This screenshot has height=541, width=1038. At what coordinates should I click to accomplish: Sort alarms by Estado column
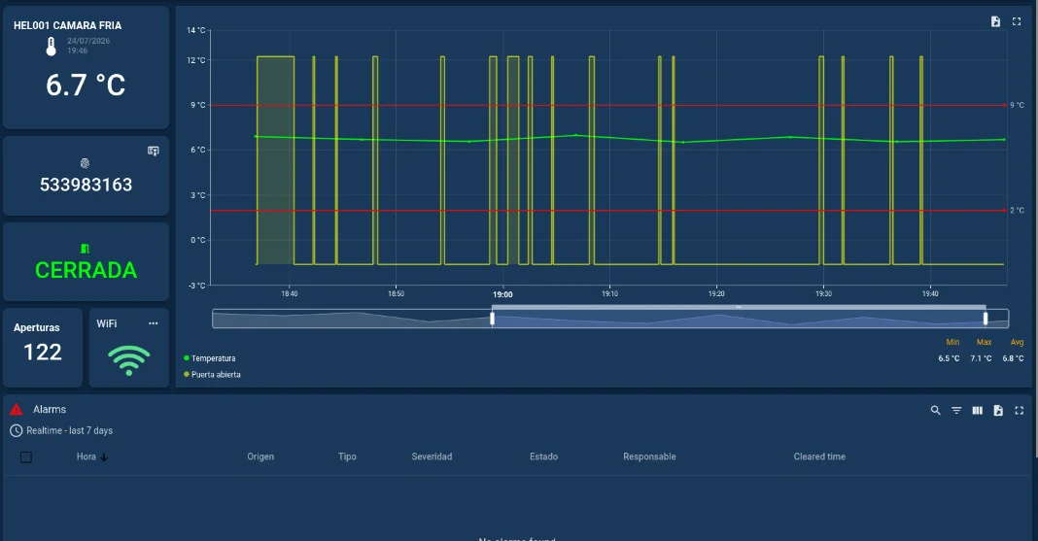(543, 456)
